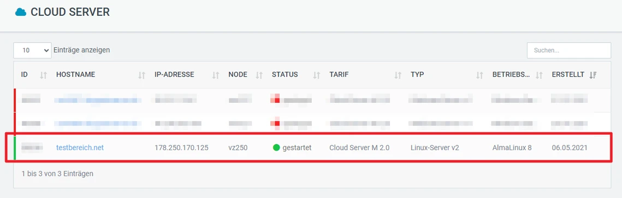Click the ERSTELLT column header label
This screenshot has height=198, width=622.
coord(568,75)
